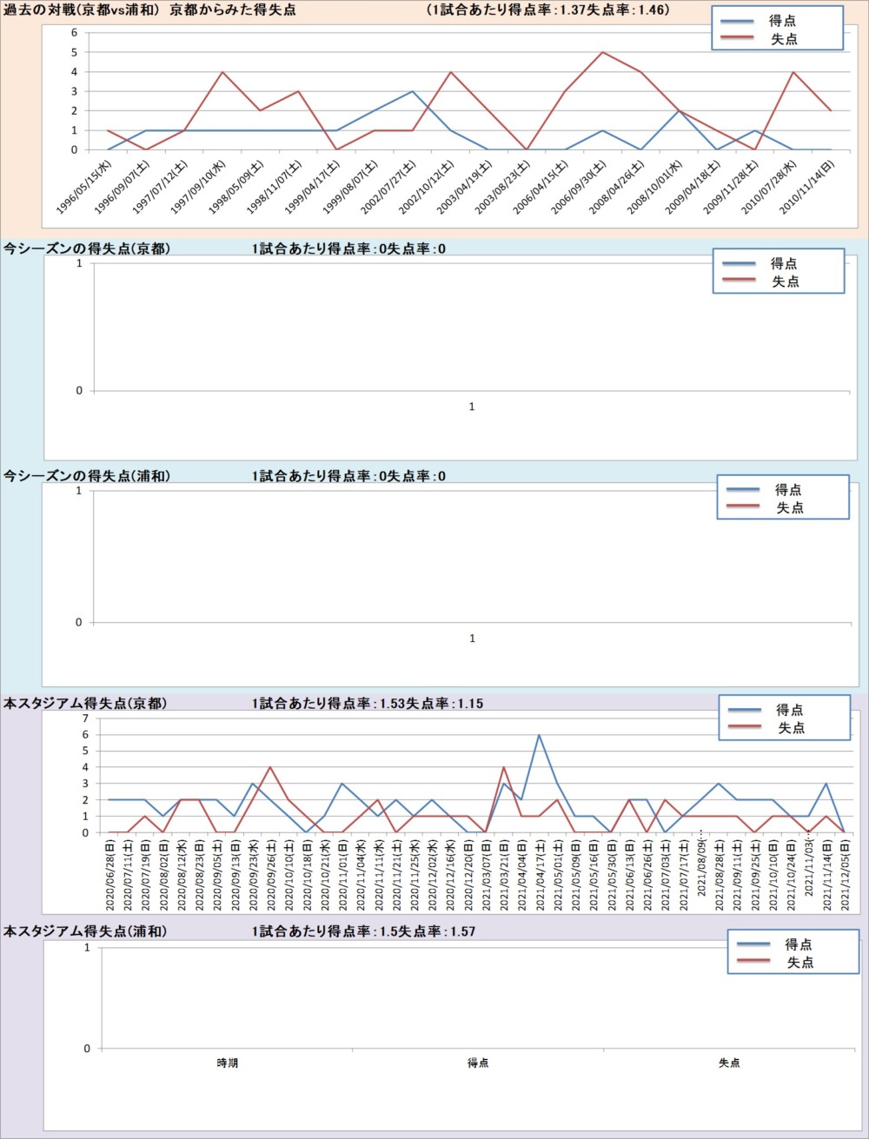Click blue 得点 legend in 本スタジアム(京都) chart
This screenshot has height=1139, width=869.
coord(790,710)
